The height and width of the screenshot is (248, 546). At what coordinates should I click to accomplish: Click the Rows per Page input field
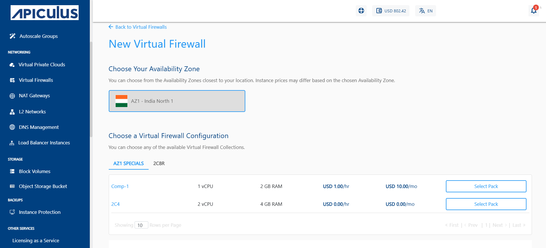(x=141, y=225)
